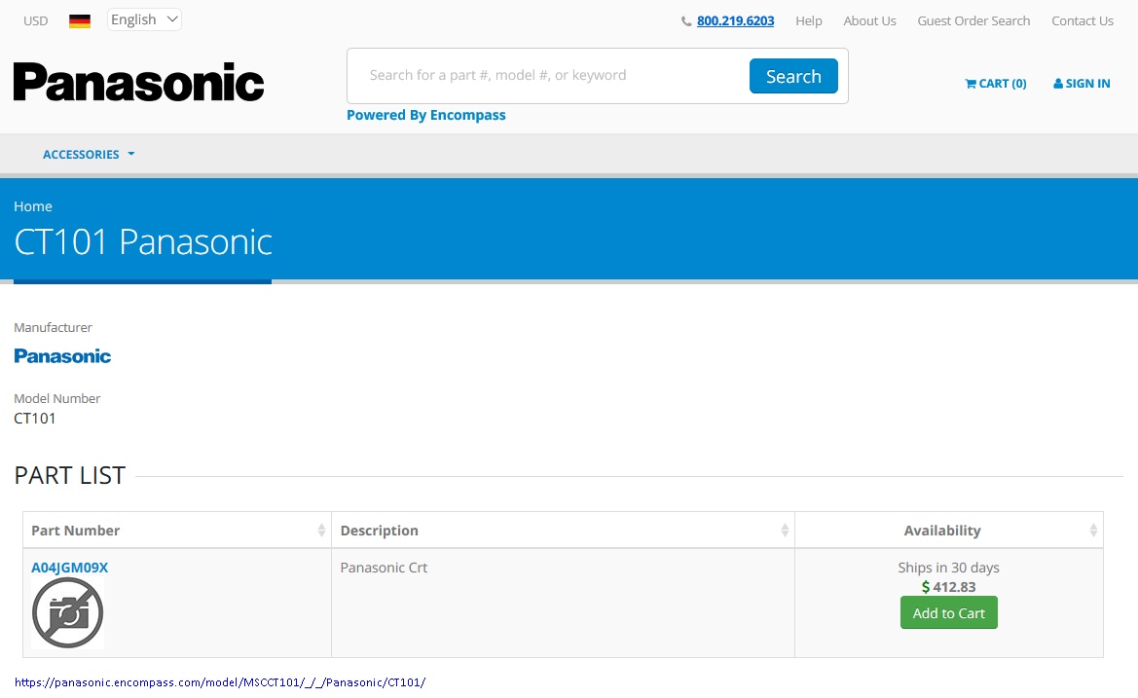
Task: Sort the Description column
Action: 785,531
